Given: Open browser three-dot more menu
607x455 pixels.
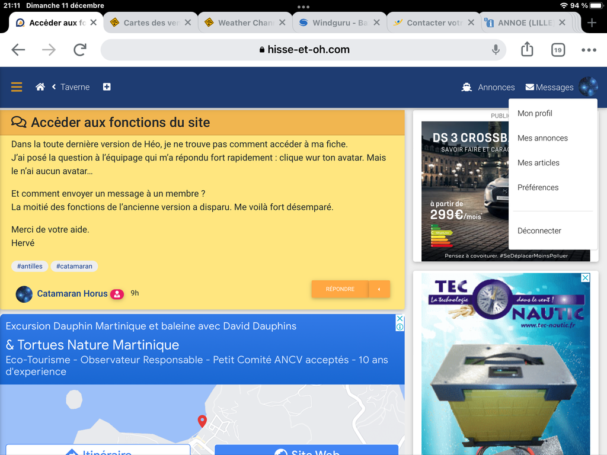Looking at the screenshot, I should click(589, 50).
